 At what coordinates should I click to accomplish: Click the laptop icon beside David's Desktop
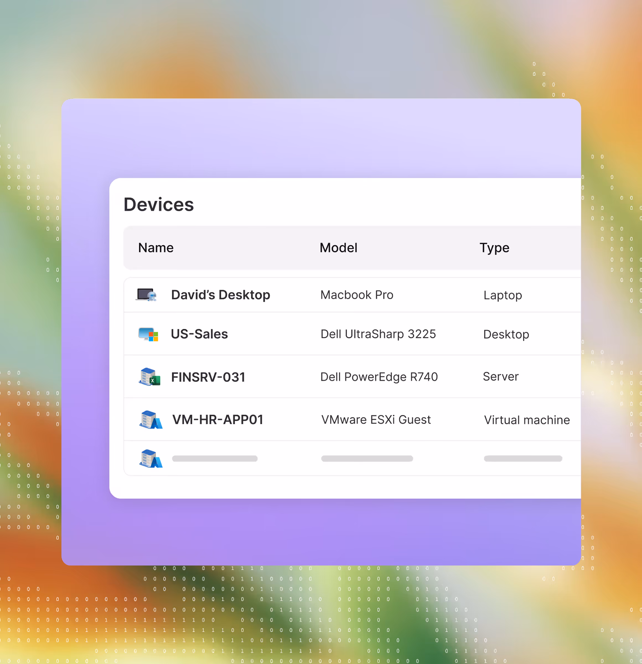[x=147, y=295]
